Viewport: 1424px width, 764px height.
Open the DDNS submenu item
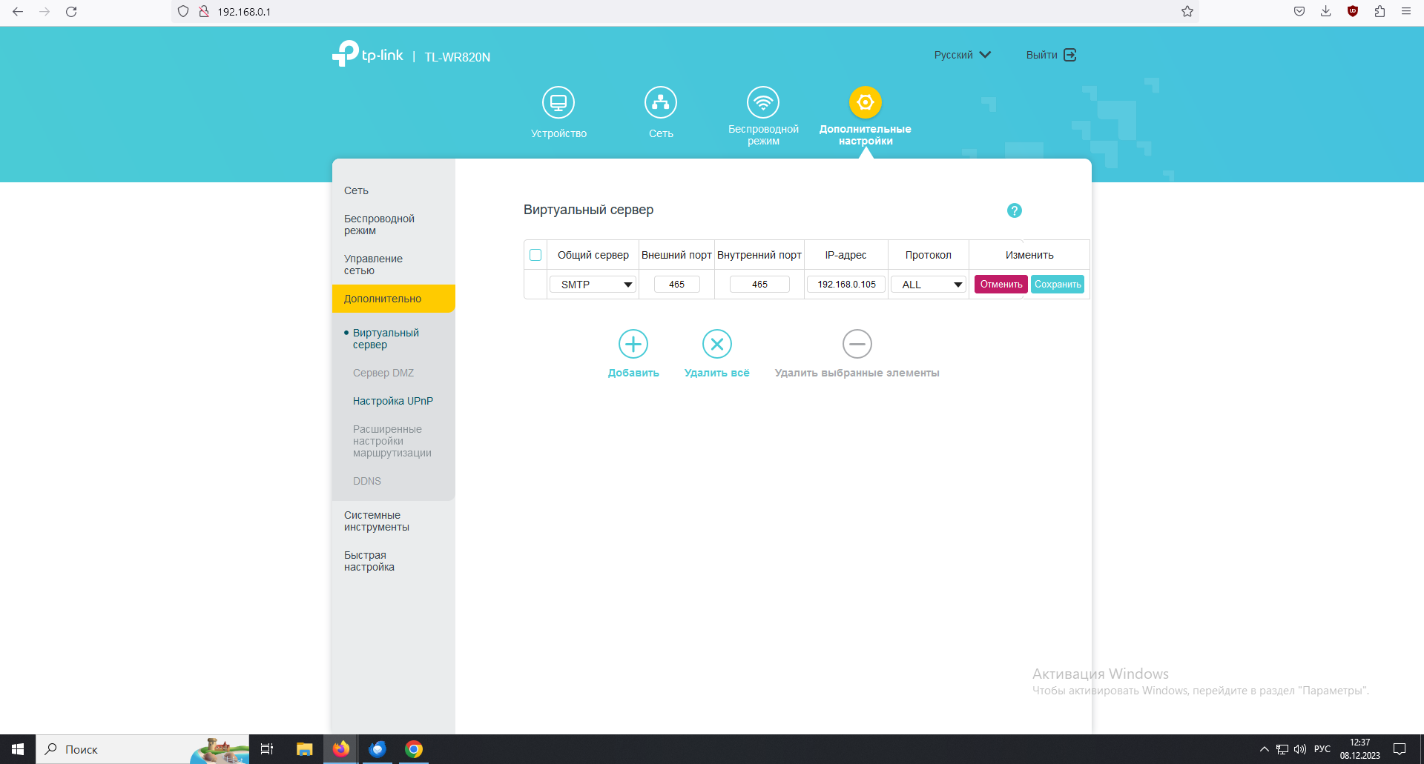point(366,481)
